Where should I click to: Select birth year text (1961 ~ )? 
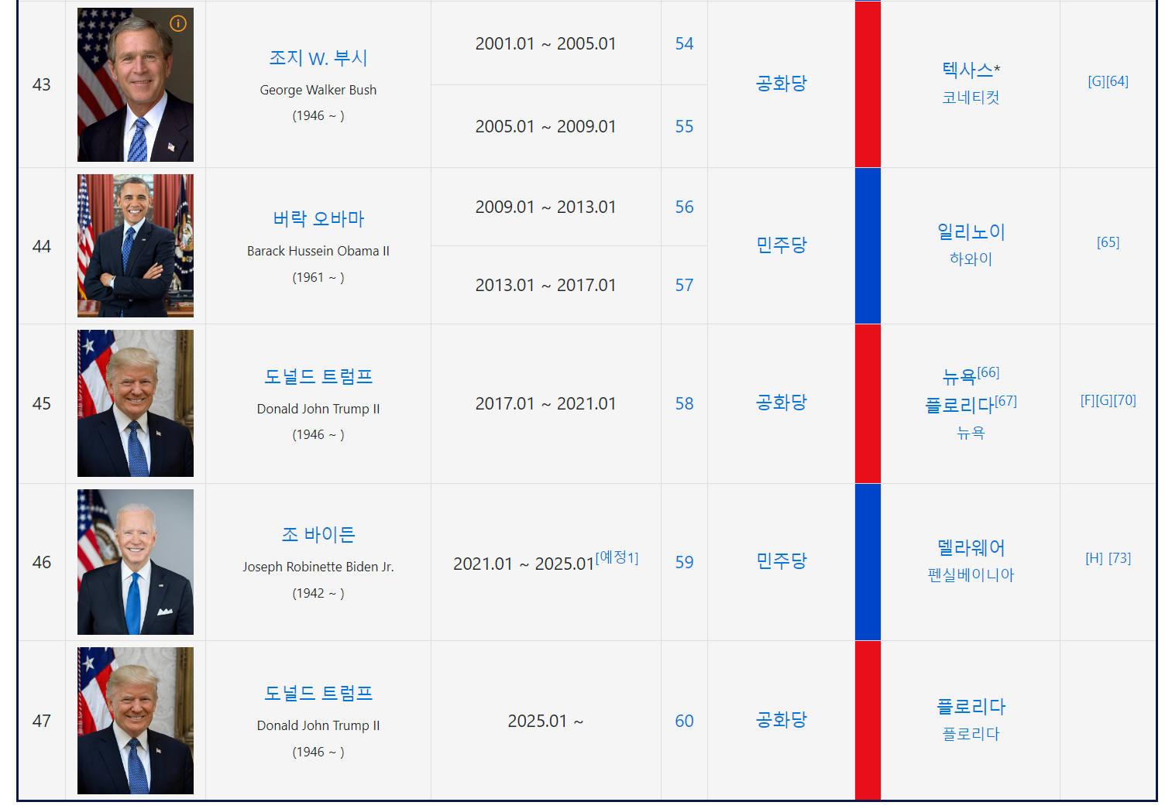tap(318, 277)
